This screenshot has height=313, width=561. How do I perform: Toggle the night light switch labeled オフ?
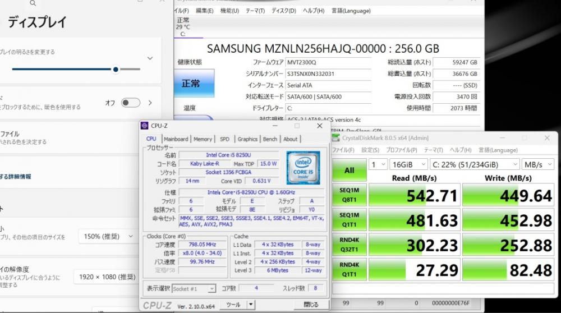pyautogui.click(x=131, y=103)
